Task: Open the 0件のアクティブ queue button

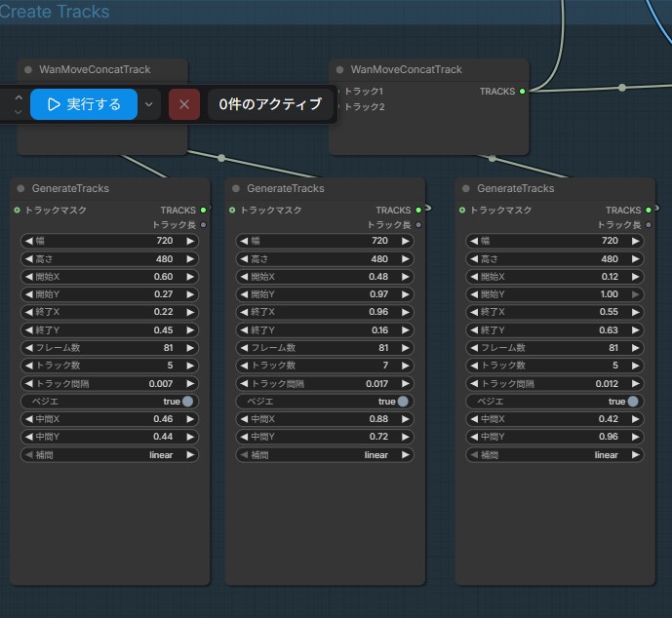Action: pos(270,104)
